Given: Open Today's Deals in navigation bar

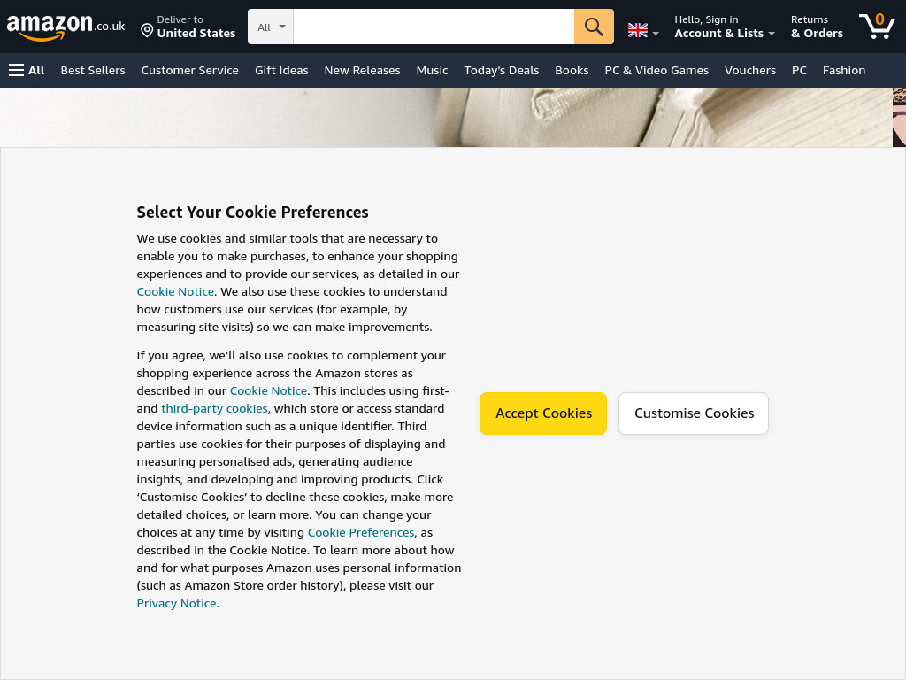Looking at the screenshot, I should point(501,71).
